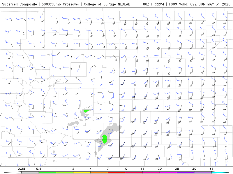Click legend value 4
Image resolution: width=233 pixels, height=174 pixels.
pyautogui.click(x=91, y=169)
